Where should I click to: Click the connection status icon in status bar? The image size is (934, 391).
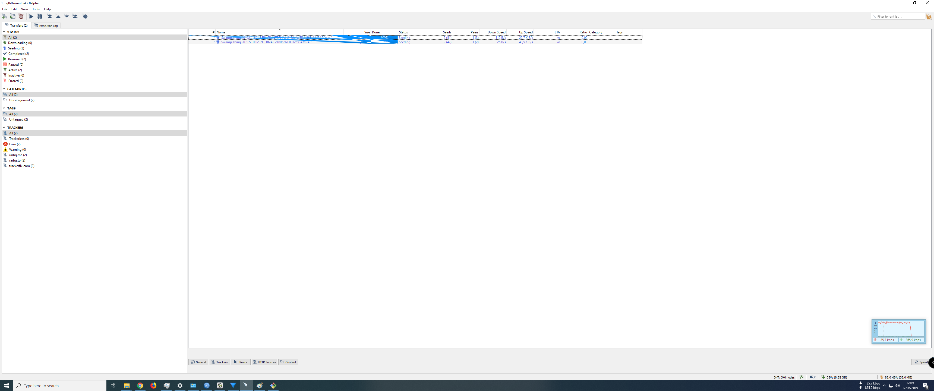coord(802,377)
